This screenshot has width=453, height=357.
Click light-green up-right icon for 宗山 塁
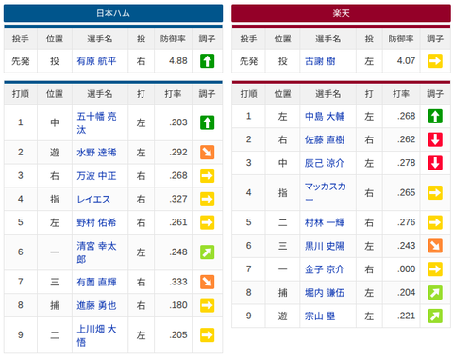[435, 316]
